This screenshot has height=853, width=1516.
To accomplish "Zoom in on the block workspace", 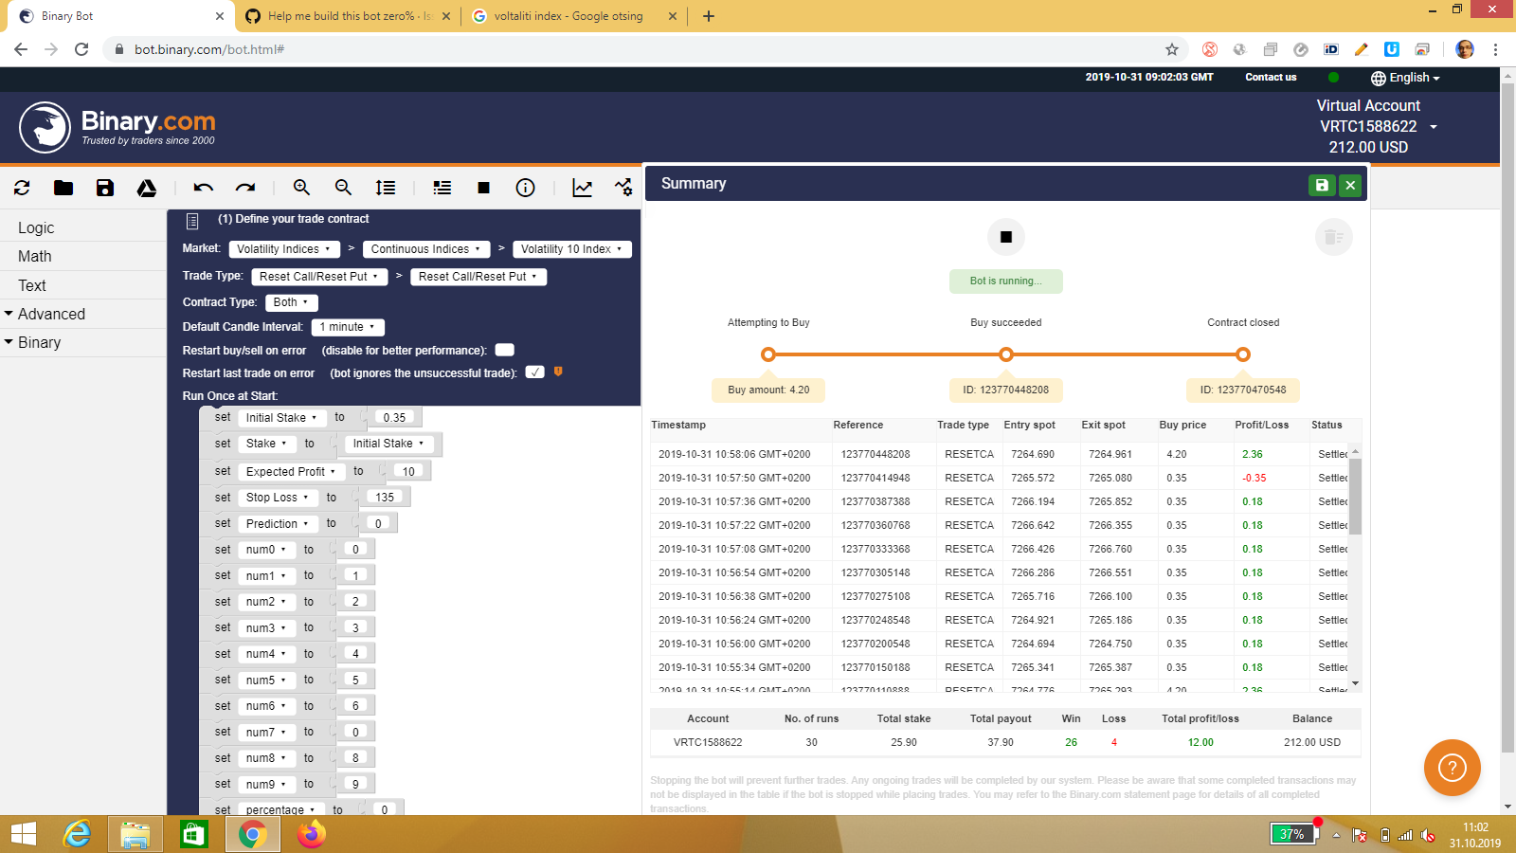I will [301, 188].
